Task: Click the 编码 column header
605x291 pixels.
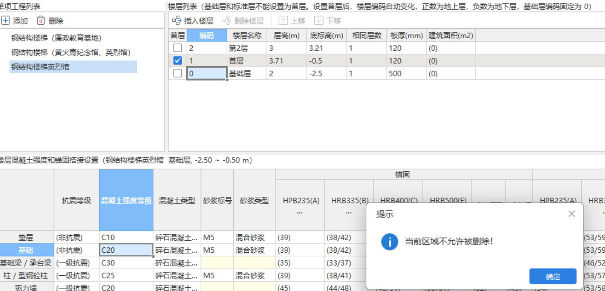Action: click(207, 35)
